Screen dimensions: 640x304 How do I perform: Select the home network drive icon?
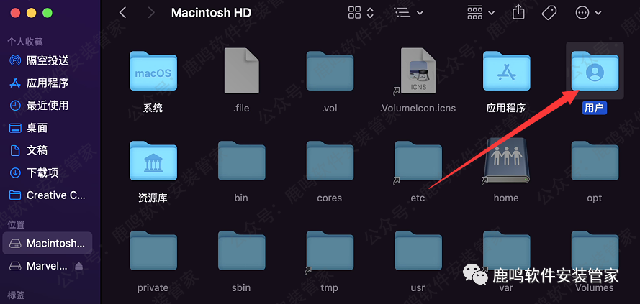pos(506,162)
